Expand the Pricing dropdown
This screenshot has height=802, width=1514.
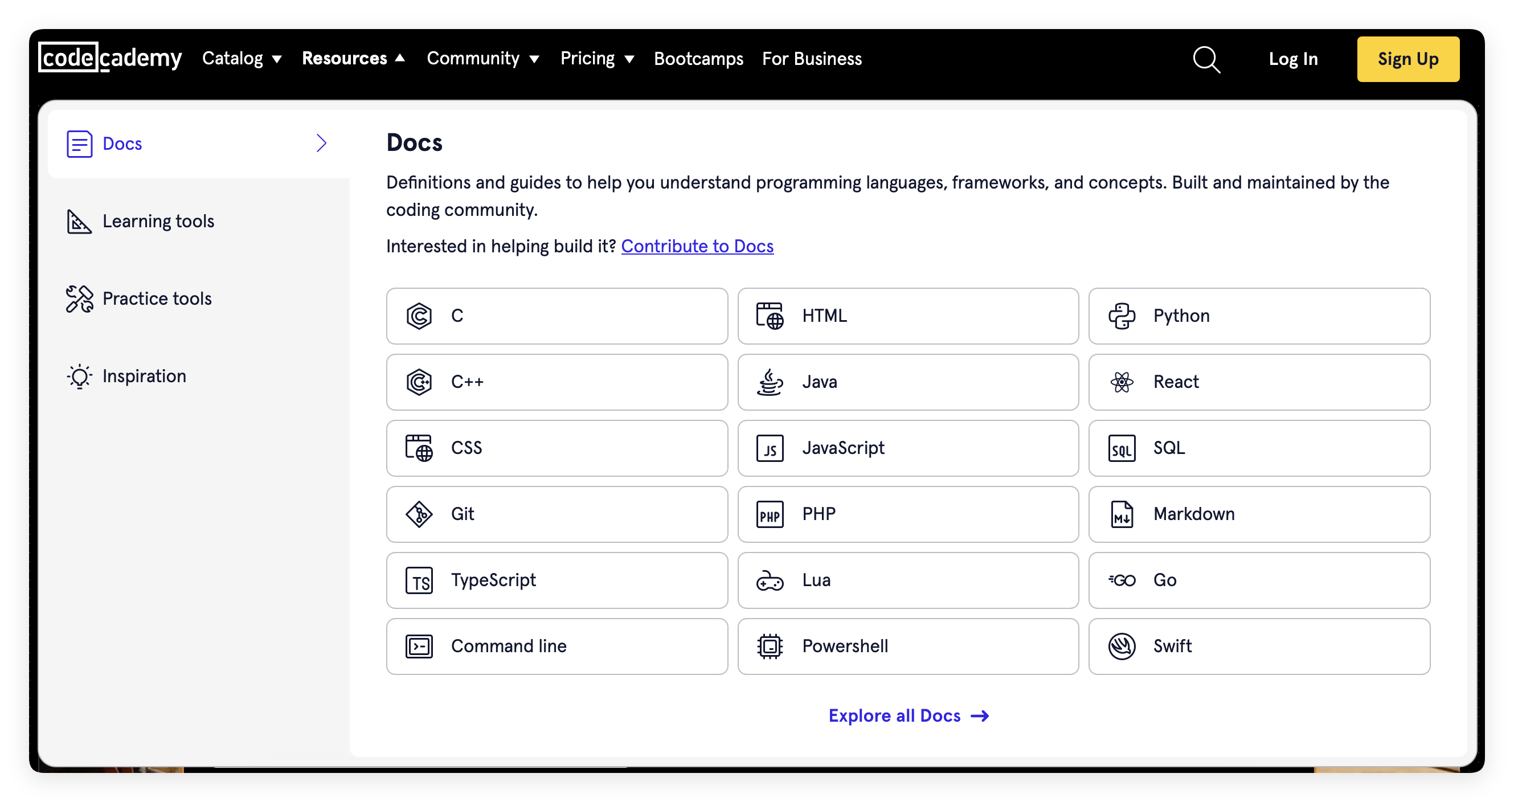[x=596, y=59]
